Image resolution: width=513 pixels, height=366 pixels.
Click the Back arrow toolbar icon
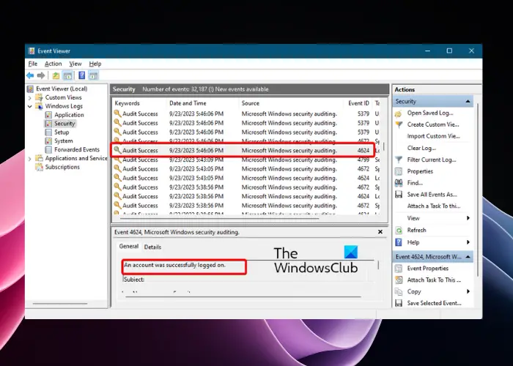[x=30, y=76]
